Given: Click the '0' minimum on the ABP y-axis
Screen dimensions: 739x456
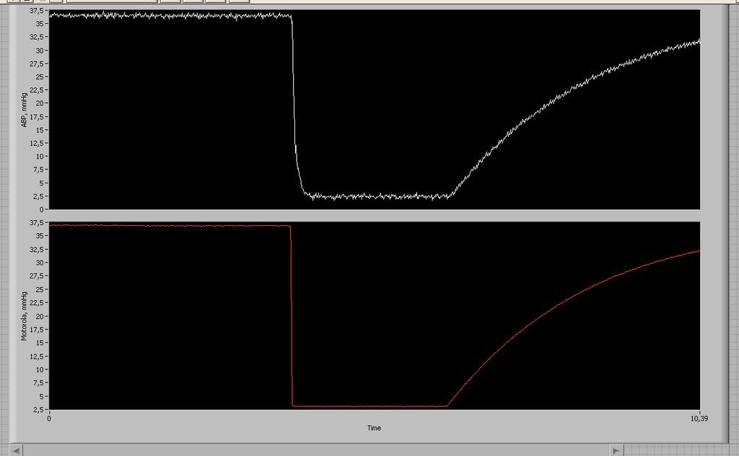Looking at the screenshot, I should (41, 209).
